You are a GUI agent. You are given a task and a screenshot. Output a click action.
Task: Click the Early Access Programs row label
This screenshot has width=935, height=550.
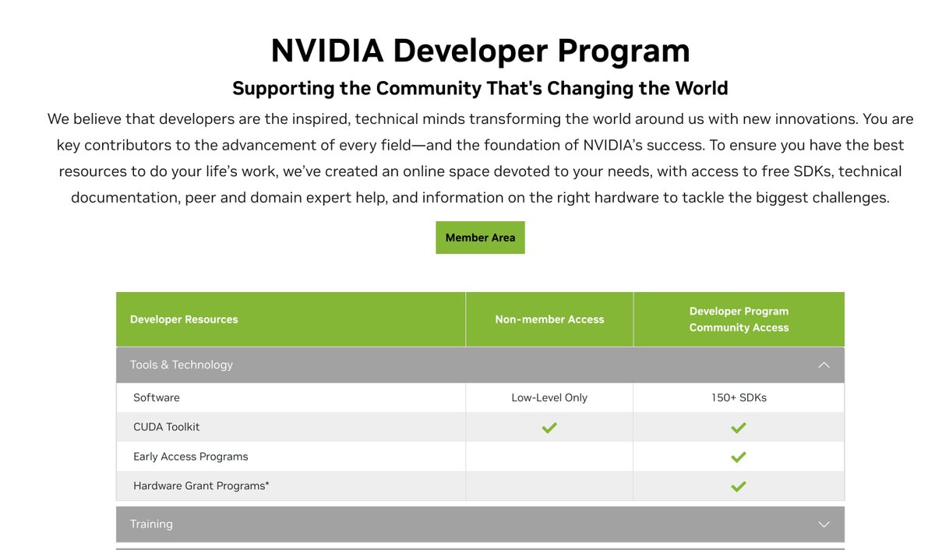[x=191, y=457]
